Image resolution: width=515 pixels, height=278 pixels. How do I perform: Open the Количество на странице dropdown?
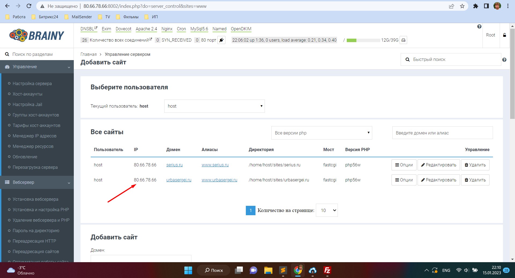click(x=326, y=210)
